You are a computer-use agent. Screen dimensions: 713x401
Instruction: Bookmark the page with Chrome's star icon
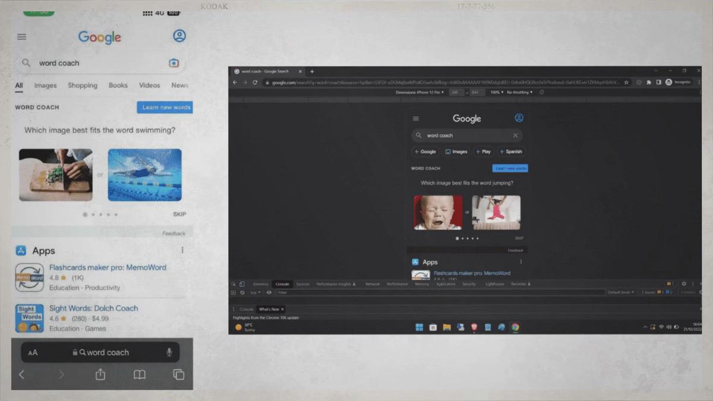pos(627,83)
